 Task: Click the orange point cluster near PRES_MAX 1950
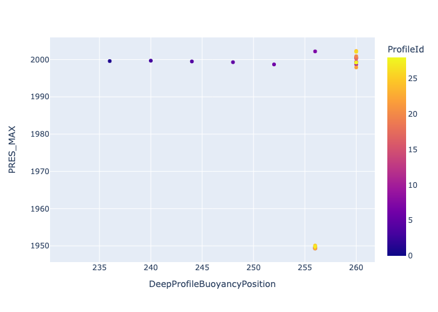315,247
